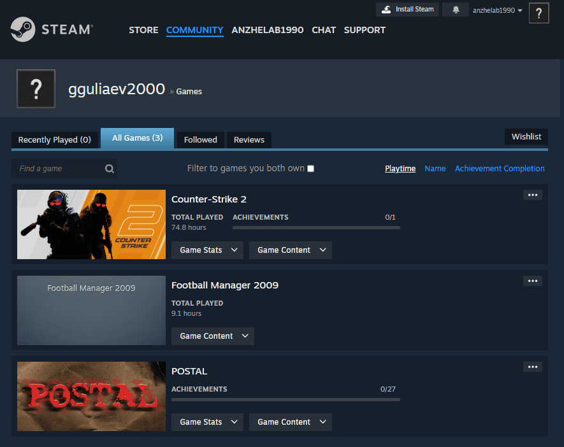The height and width of the screenshot is (447, 564).
Task: Open the STORE menu item
Action: tap(143, 30)
